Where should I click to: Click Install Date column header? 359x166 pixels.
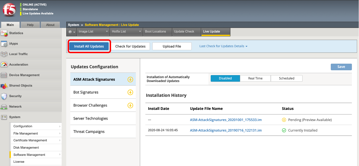159,108
